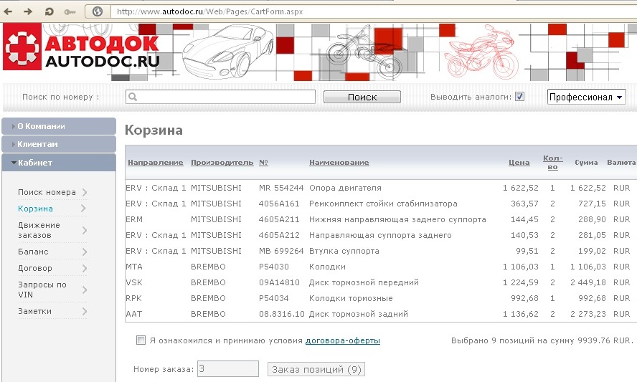Collapse the Кабинет section
The height and width of the screenshot is (382, 637).
coord(59,163)
